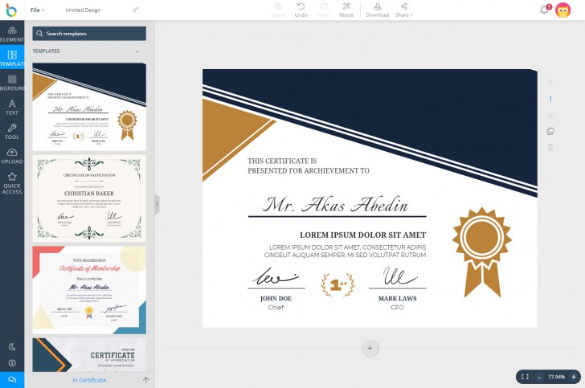
Task: Click the page number 1 indicator
Action: tap(550, 99)
